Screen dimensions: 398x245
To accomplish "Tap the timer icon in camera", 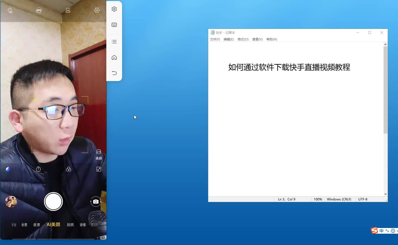I will [x=38, y=169].
